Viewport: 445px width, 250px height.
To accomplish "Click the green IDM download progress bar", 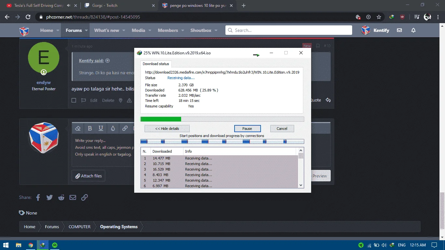I will click(222, 119).
